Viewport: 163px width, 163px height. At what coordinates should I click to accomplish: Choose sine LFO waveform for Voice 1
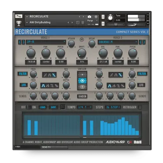pos(43,85)
